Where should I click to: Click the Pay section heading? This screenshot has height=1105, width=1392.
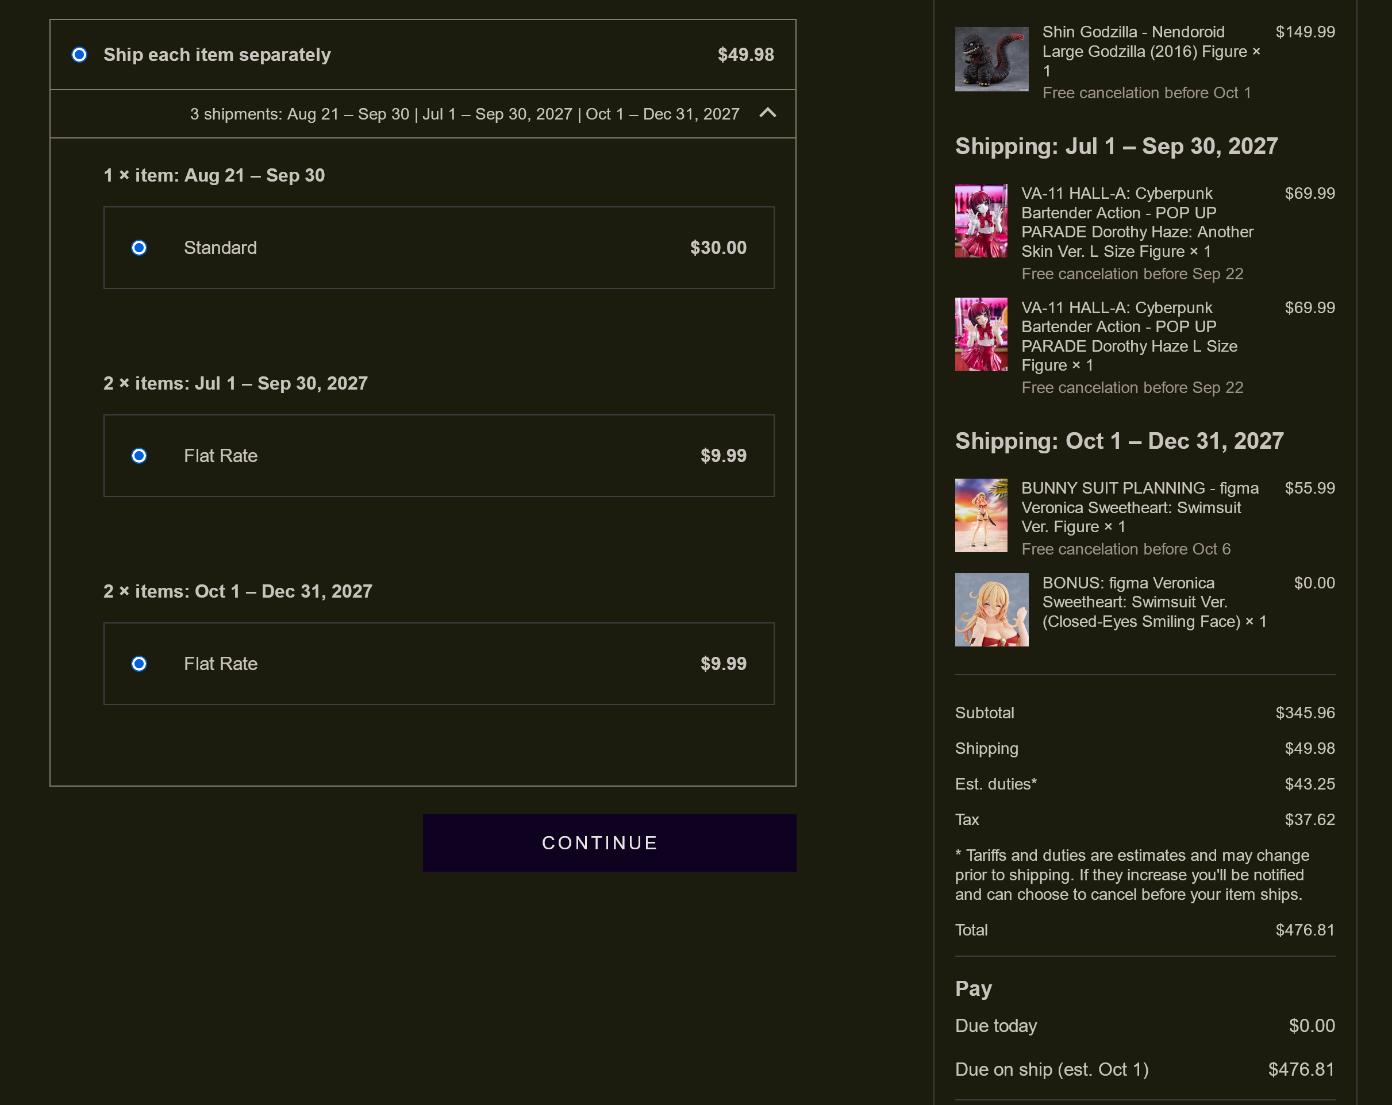click(973, 989)
